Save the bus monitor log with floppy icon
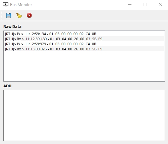Viewport: 168px width, 144px height. (x=9, y=15)
